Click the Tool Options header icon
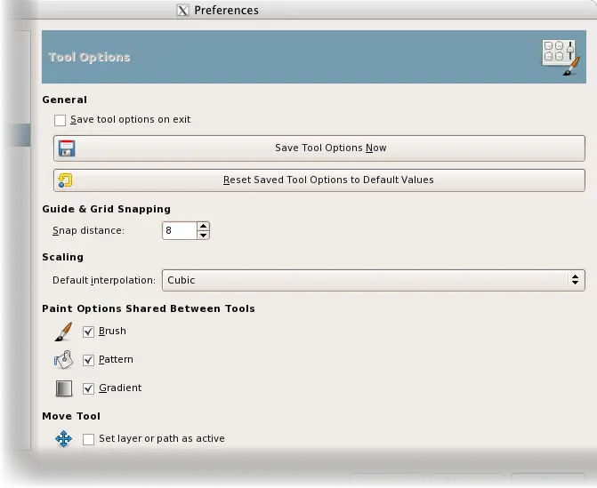 point(560,58)
